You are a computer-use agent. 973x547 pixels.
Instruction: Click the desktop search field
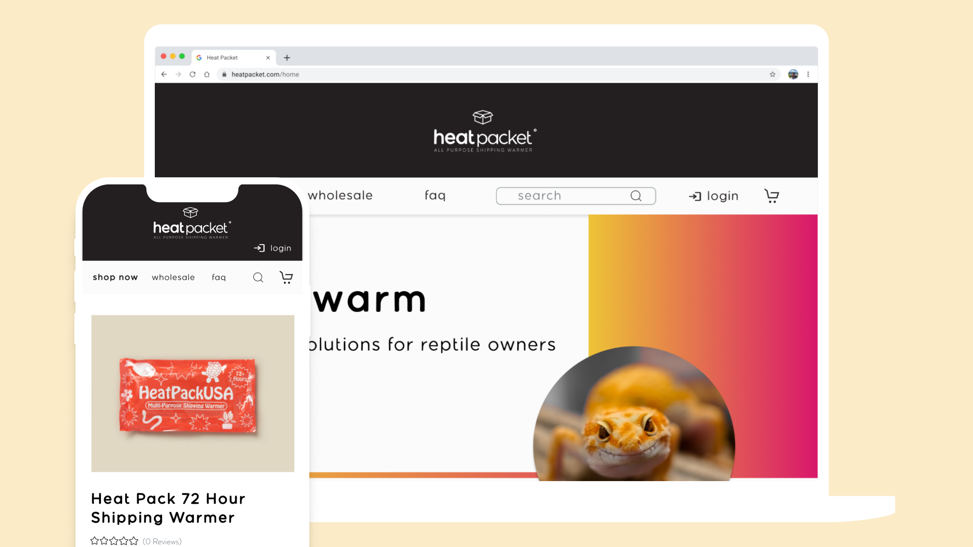(576, 196)
